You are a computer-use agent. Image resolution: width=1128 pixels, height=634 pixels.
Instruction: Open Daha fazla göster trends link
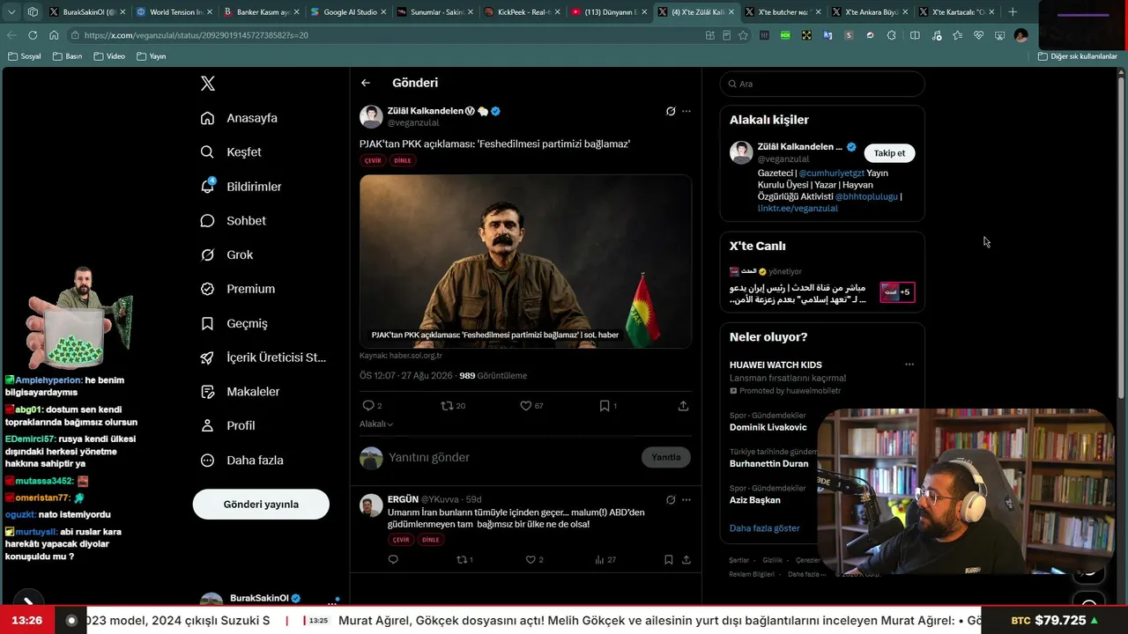(765, 528)
